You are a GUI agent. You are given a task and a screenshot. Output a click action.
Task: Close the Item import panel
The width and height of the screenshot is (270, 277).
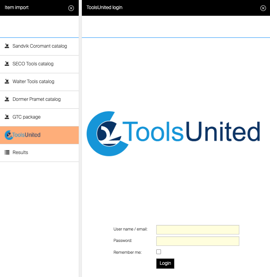[71, 8]
